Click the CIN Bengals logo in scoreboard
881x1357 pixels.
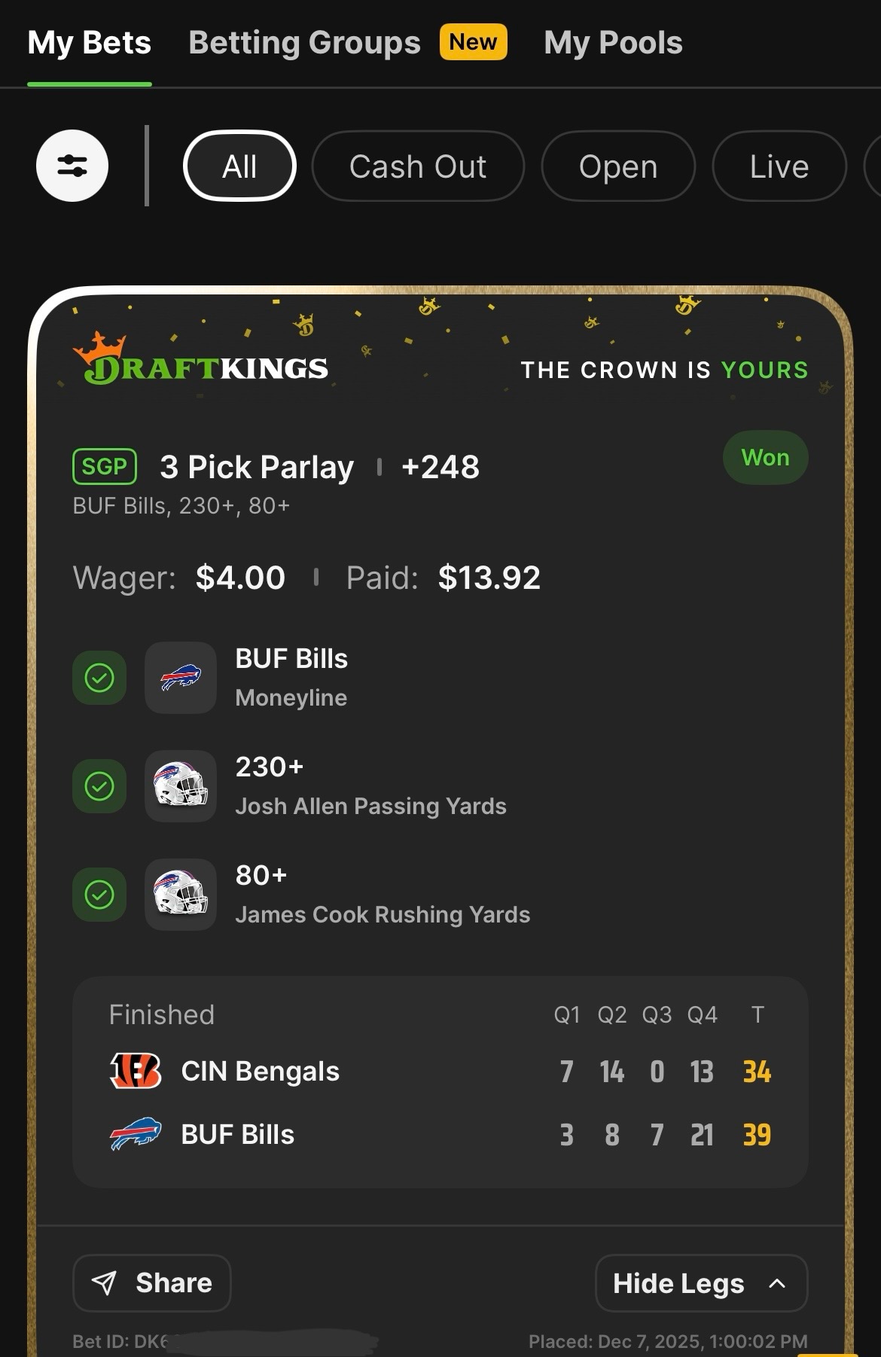point(136,1071)
